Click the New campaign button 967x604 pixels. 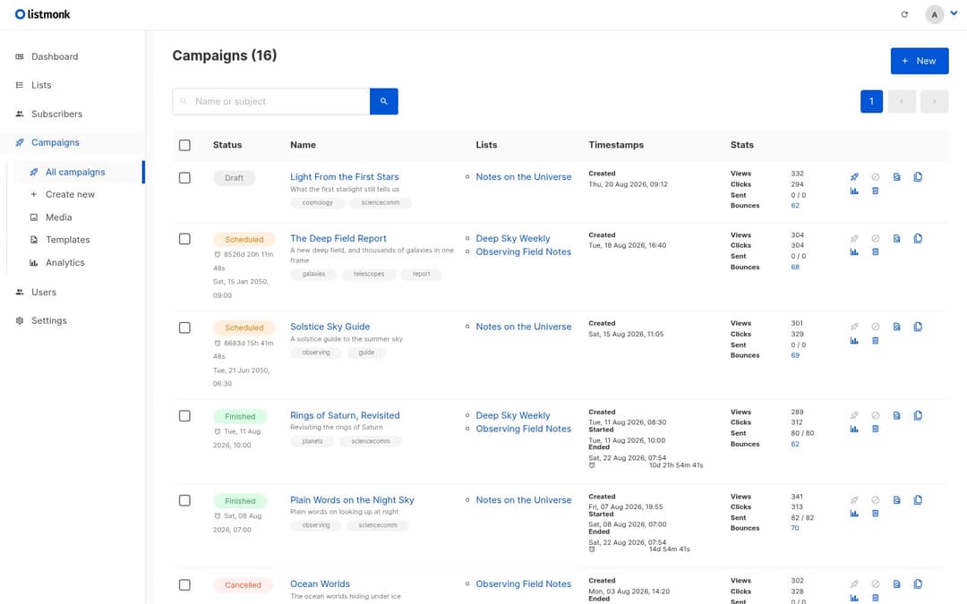pyautogui.click(x=919, y=61)
